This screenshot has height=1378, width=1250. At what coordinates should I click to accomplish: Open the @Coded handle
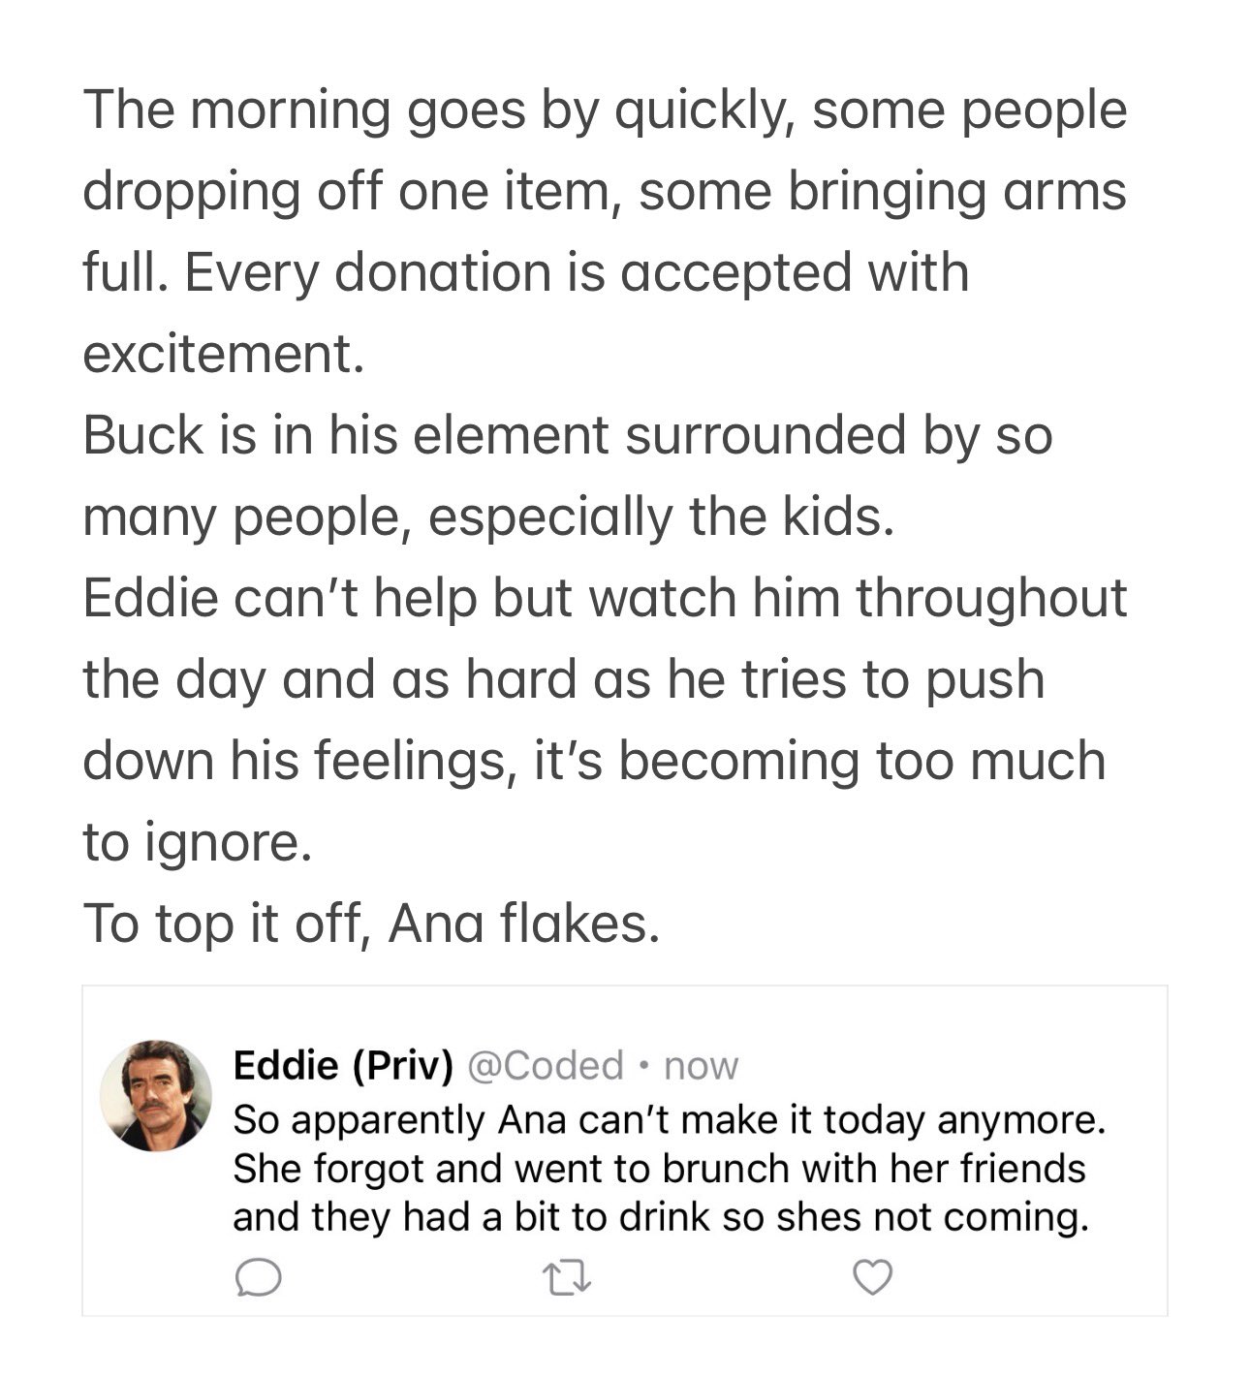point(546,1065)
